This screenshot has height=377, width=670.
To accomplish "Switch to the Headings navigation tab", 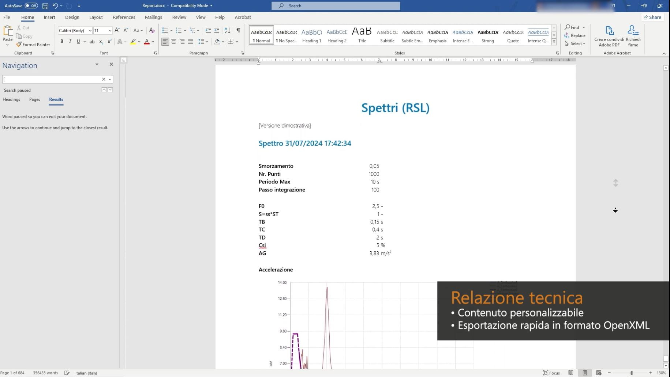I will click(x=11, y=99).
